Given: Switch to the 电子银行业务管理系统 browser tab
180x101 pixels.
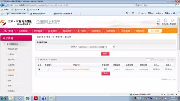Looking at the screenshot, I should [64, 13].
